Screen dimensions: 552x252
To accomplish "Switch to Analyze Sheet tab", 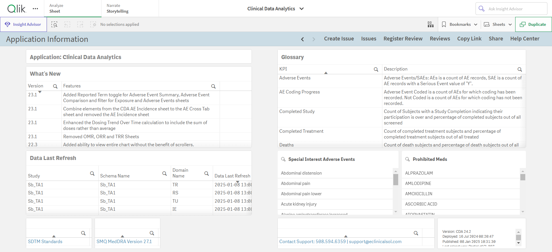I will tap(73, 9).
